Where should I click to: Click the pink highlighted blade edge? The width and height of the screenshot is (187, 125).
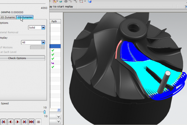(118, 50)
